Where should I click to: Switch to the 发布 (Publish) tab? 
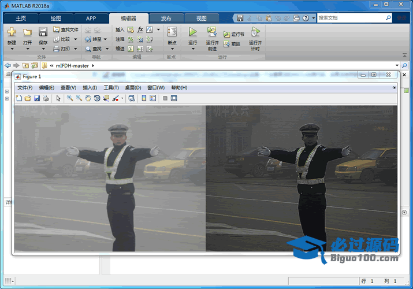[166, 18]
